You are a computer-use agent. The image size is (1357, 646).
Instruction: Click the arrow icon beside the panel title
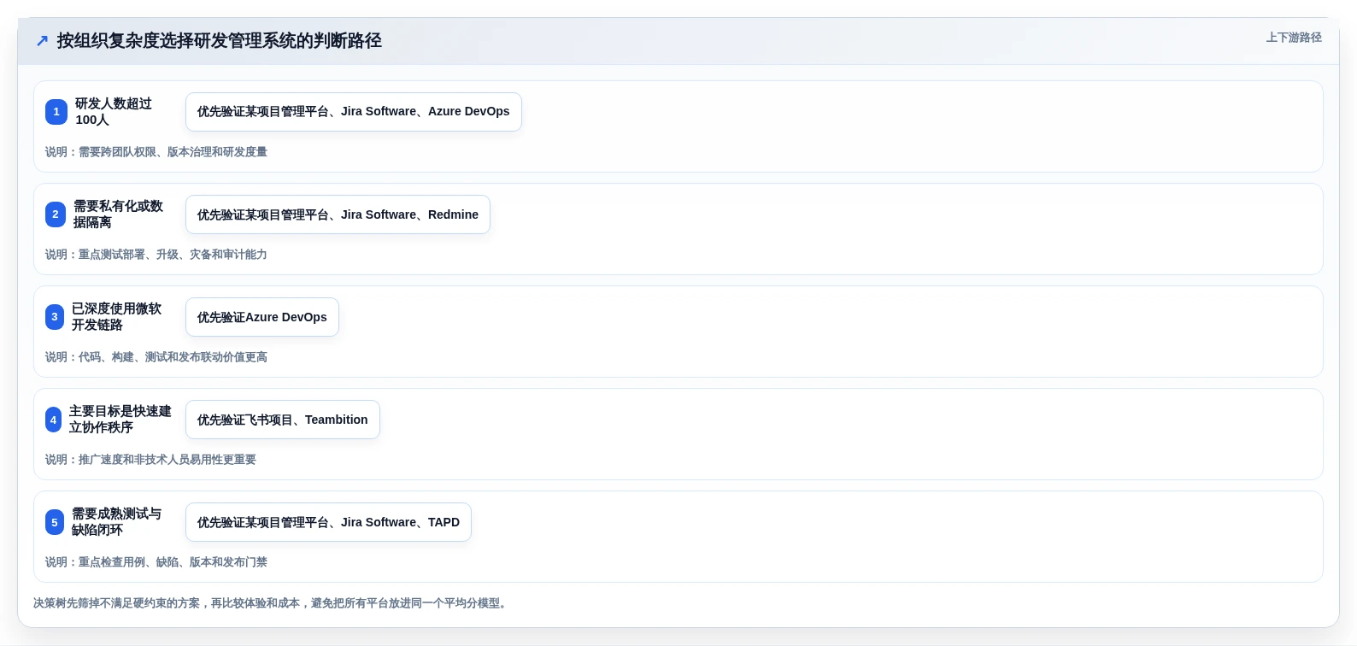42,41
